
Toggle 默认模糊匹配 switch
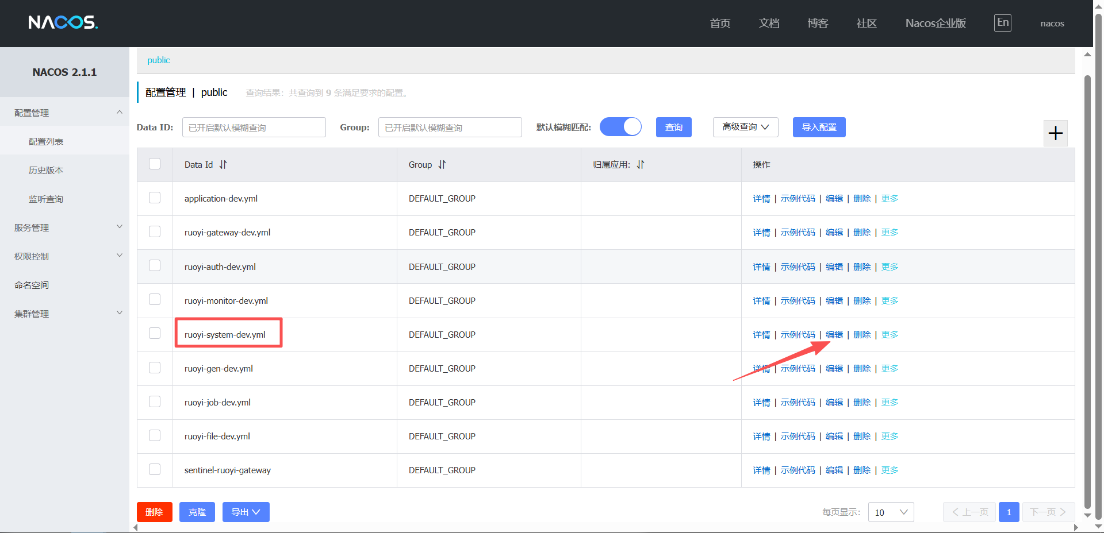pos(620,127)
